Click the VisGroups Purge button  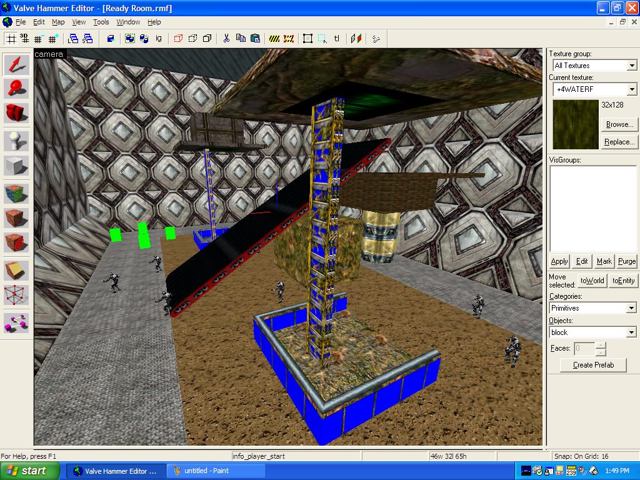pos(626,261)
